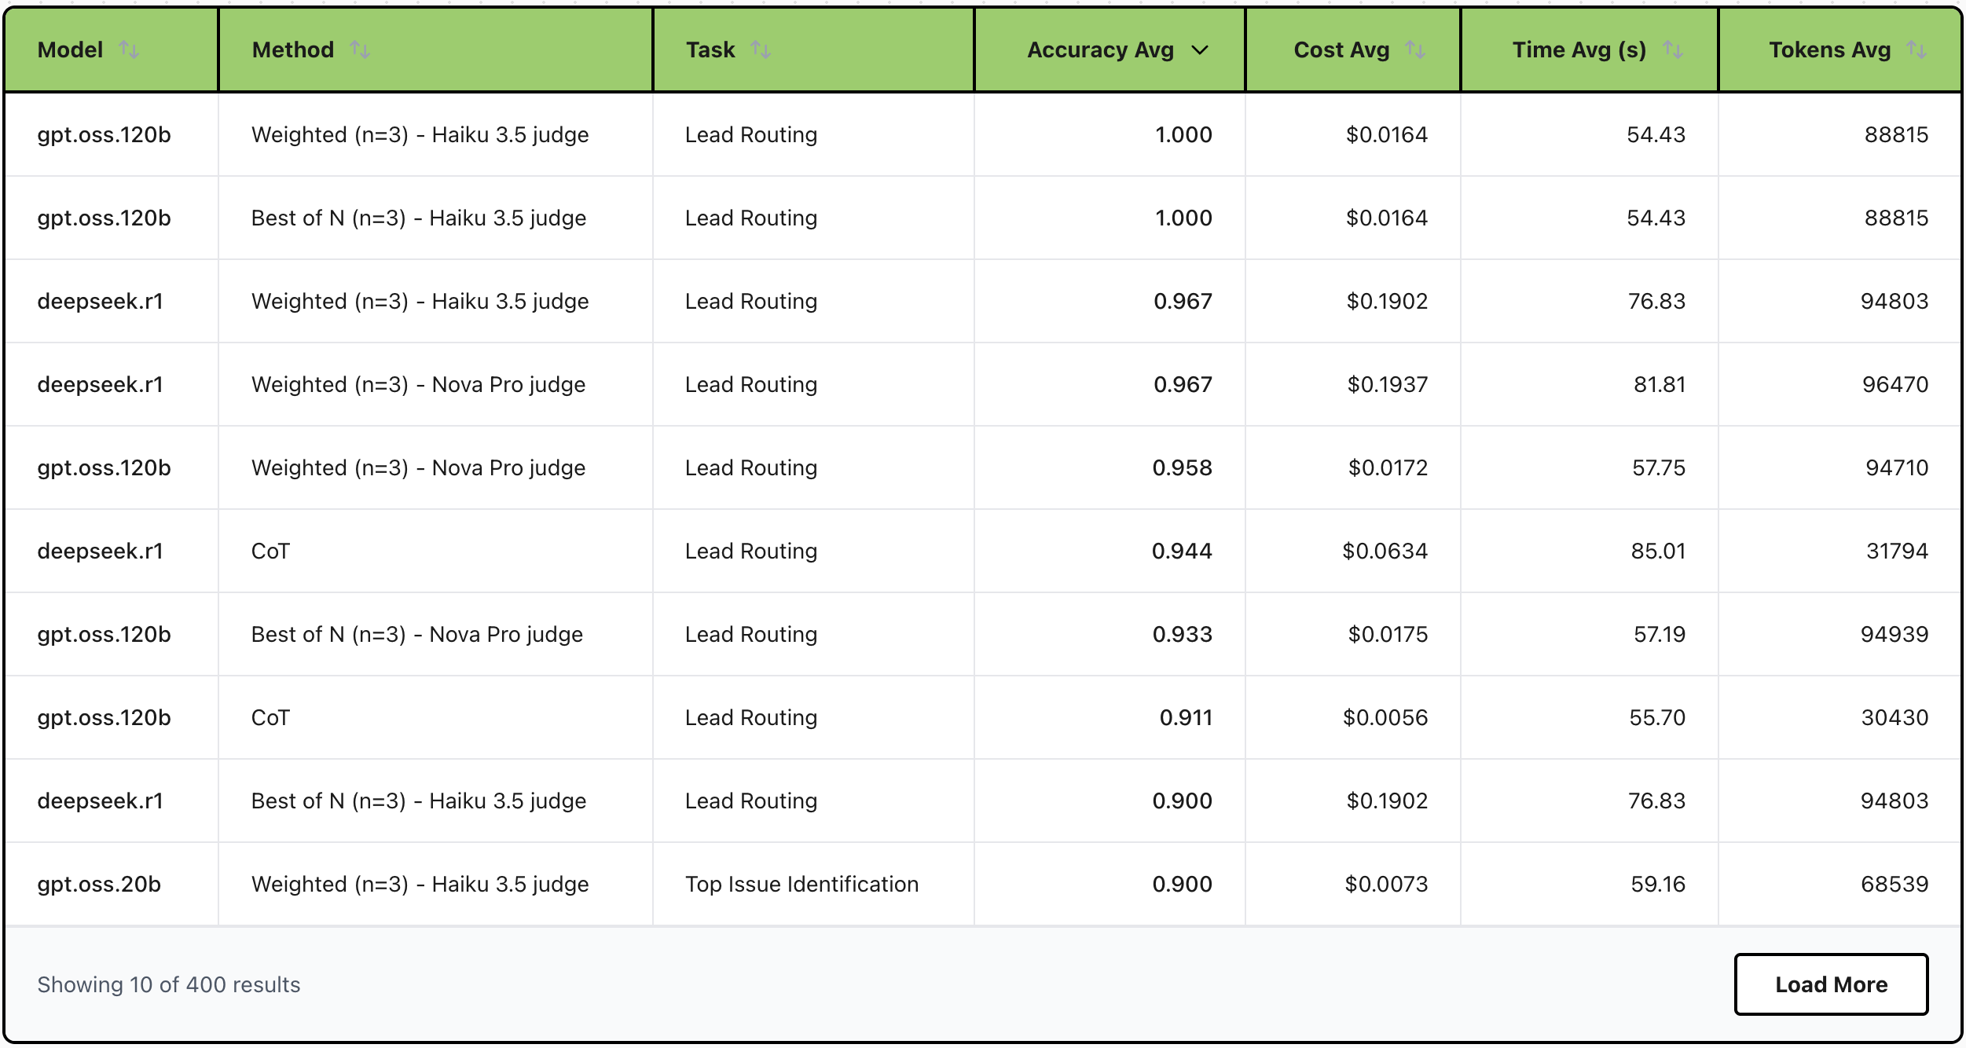Viewport: 1966px width, 1048px height.
Task: Click deepseek.r1 CoT method cell
Action: [270, 551]
